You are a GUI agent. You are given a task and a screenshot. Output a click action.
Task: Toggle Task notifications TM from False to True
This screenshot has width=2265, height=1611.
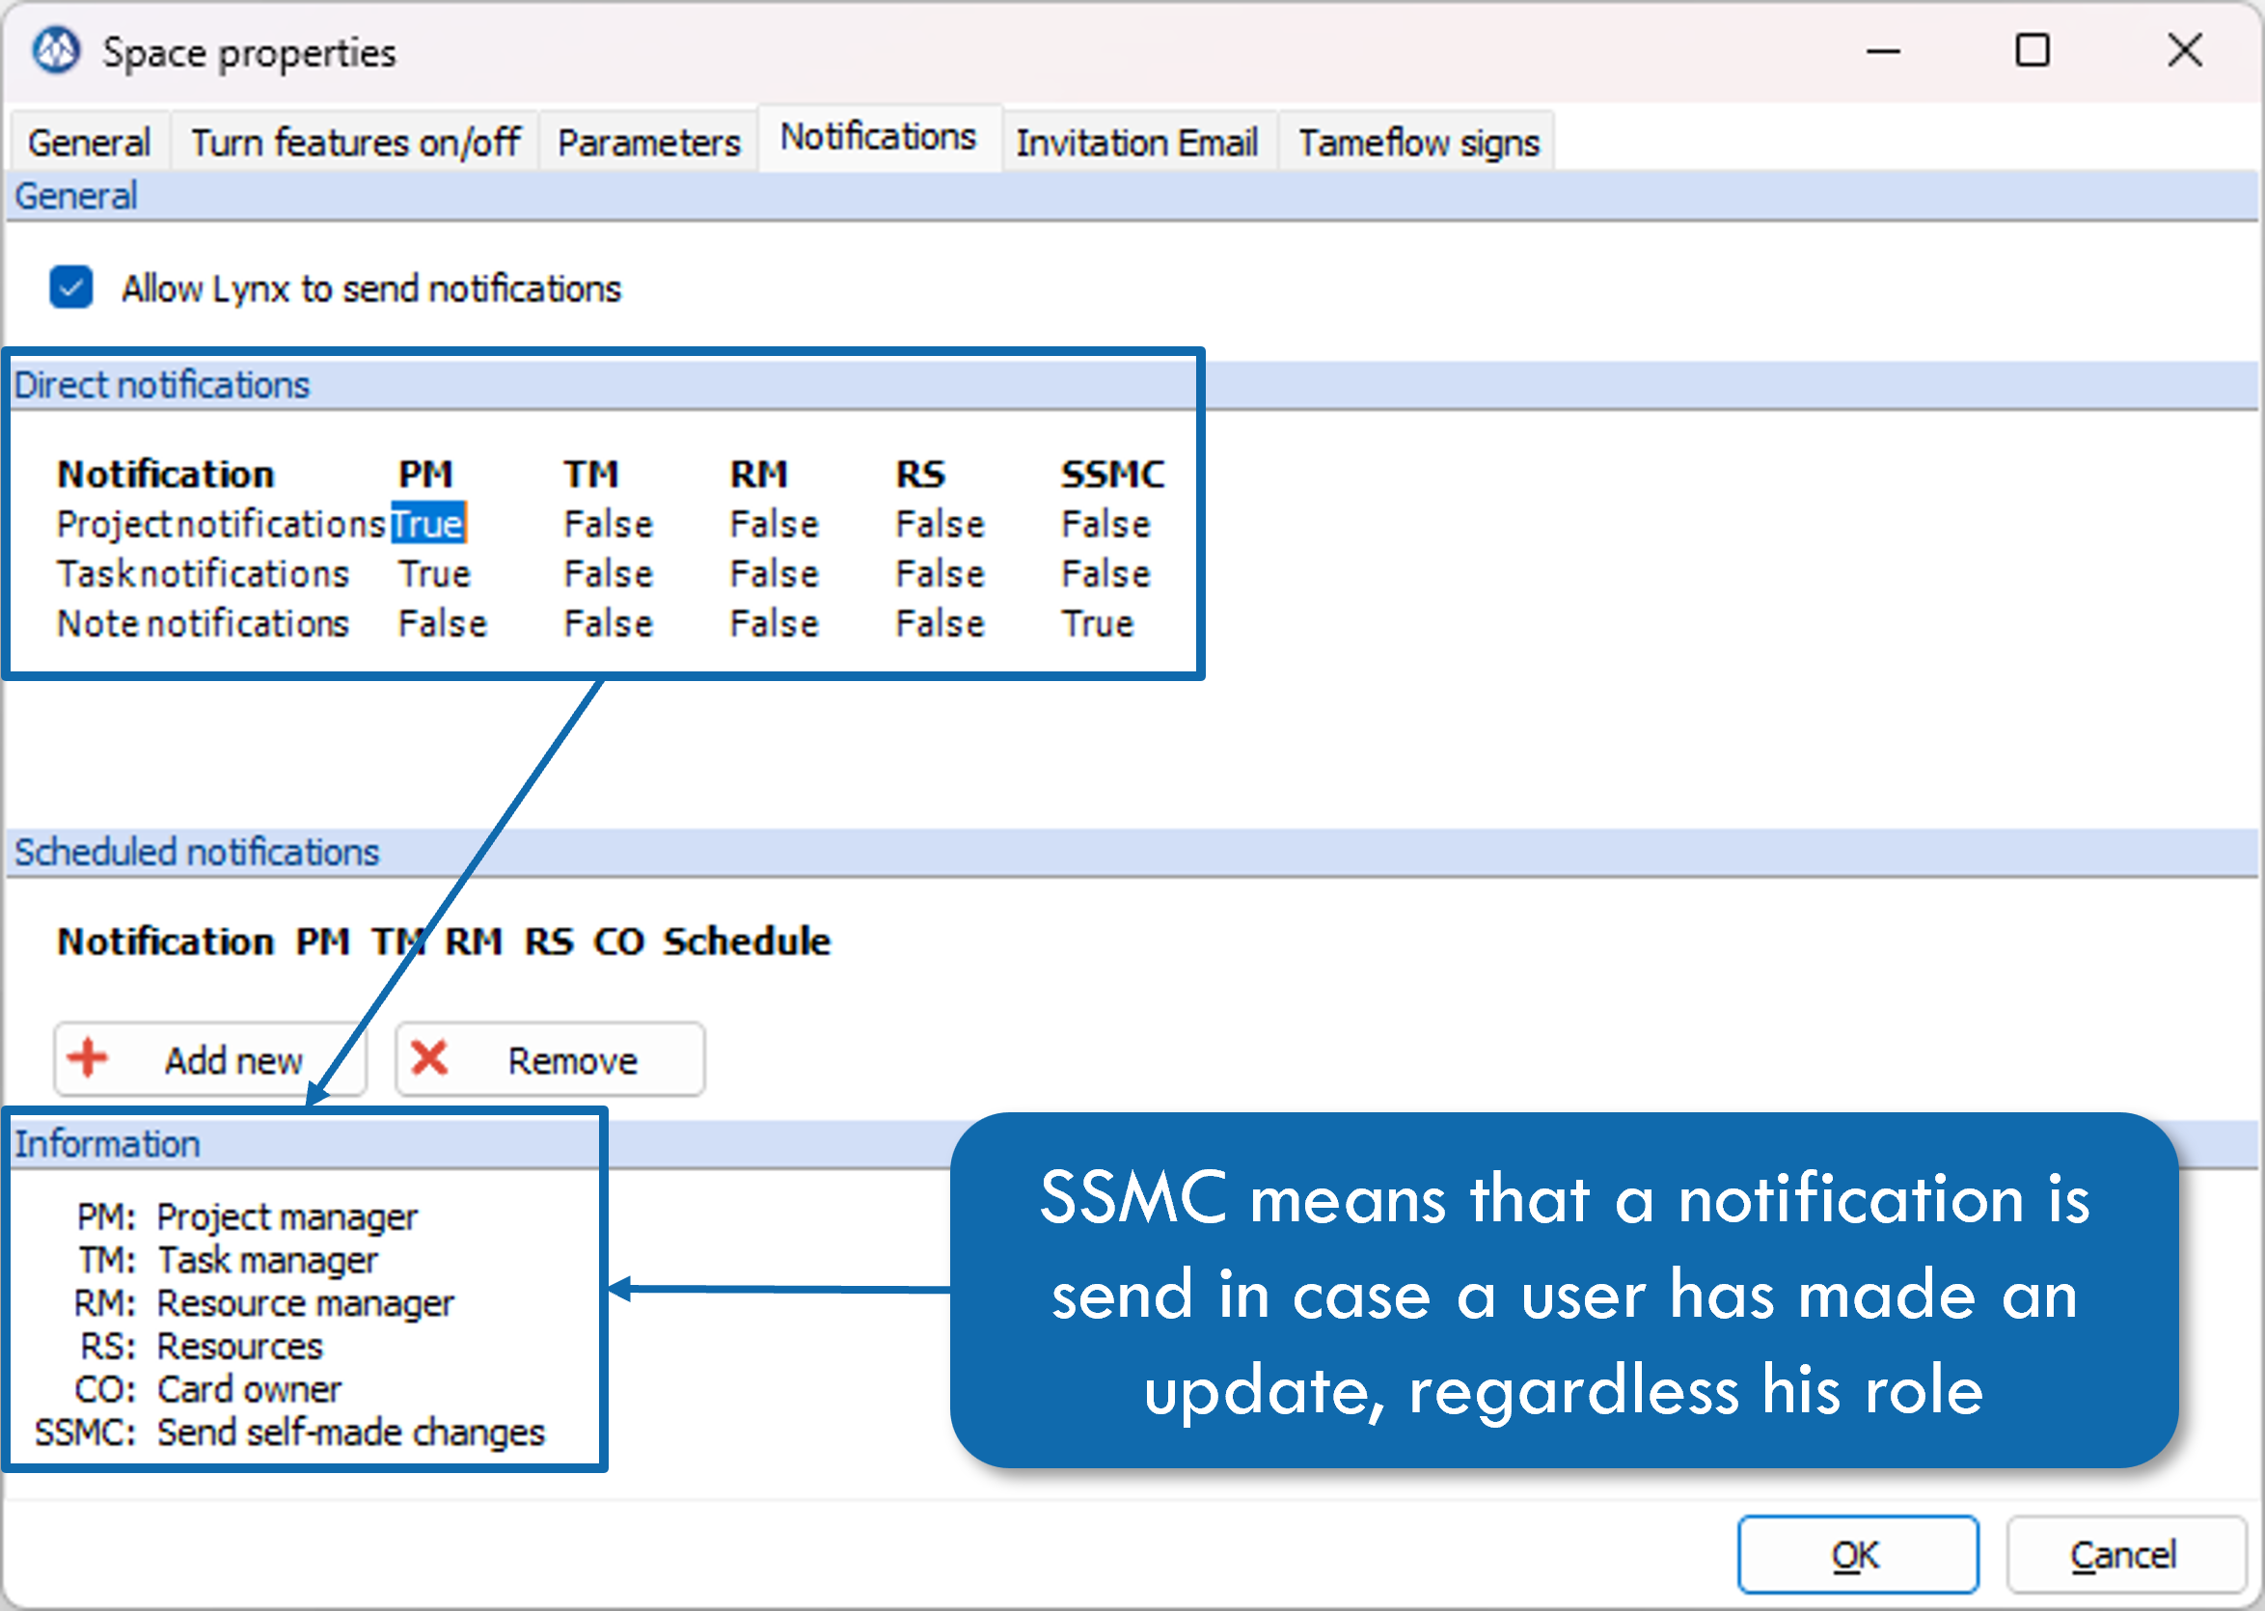pos(607,573)
